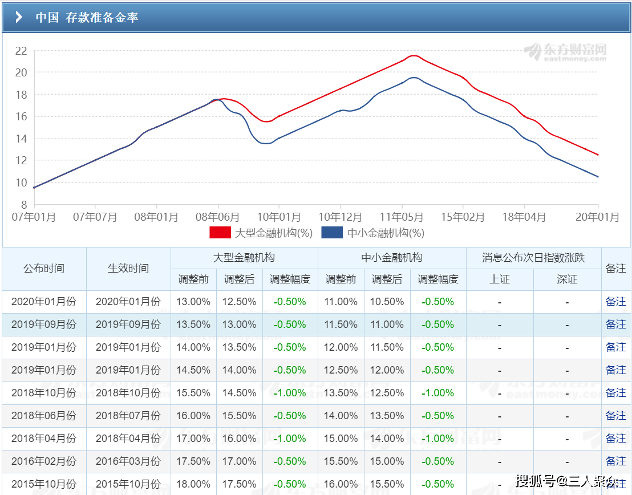Viewport: 632px width, 495px height.
Task: Open 备注 link for the 2019年09月份 row
Action: click(615, 324)
